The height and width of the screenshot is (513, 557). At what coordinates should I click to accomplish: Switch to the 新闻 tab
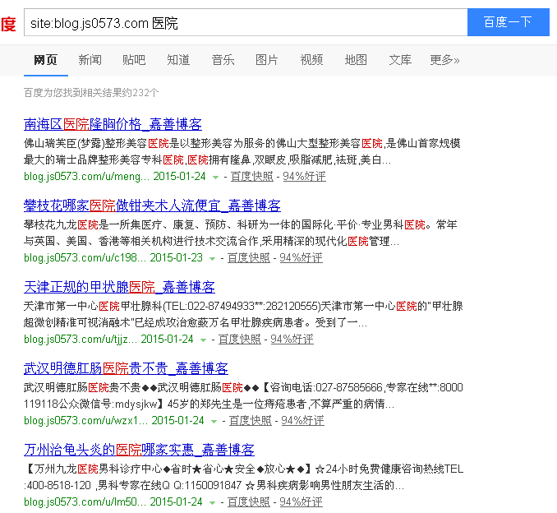[x=90, y=60]
